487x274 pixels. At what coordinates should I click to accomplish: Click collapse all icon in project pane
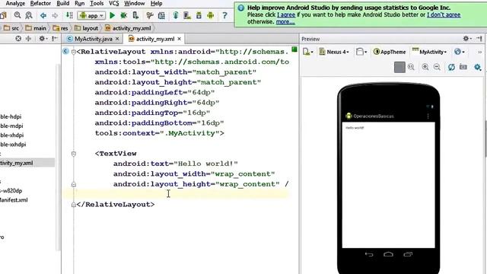click(29, 39)
